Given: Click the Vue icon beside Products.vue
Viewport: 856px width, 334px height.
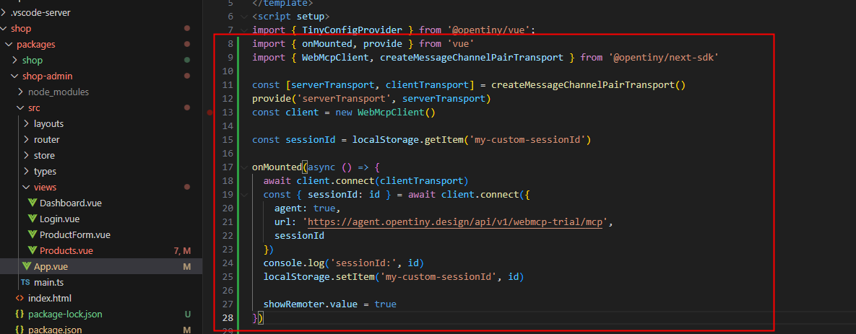Looking at the screenshot, I should coord(32,251).
